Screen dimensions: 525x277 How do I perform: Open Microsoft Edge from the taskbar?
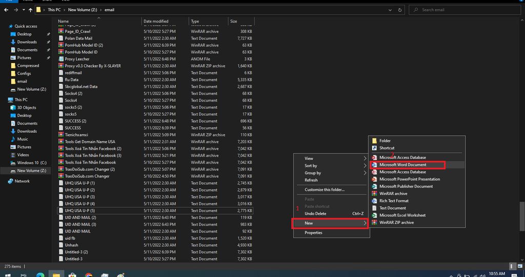pyautogui.click(x=40, y=275)
